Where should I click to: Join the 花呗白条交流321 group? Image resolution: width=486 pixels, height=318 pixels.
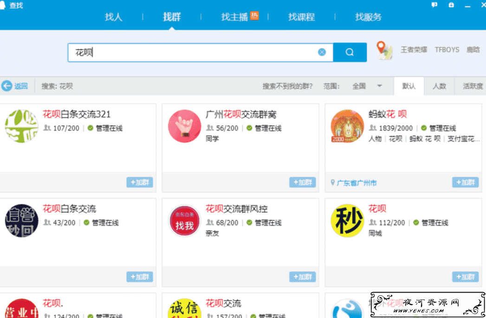[x=139, y=182]
